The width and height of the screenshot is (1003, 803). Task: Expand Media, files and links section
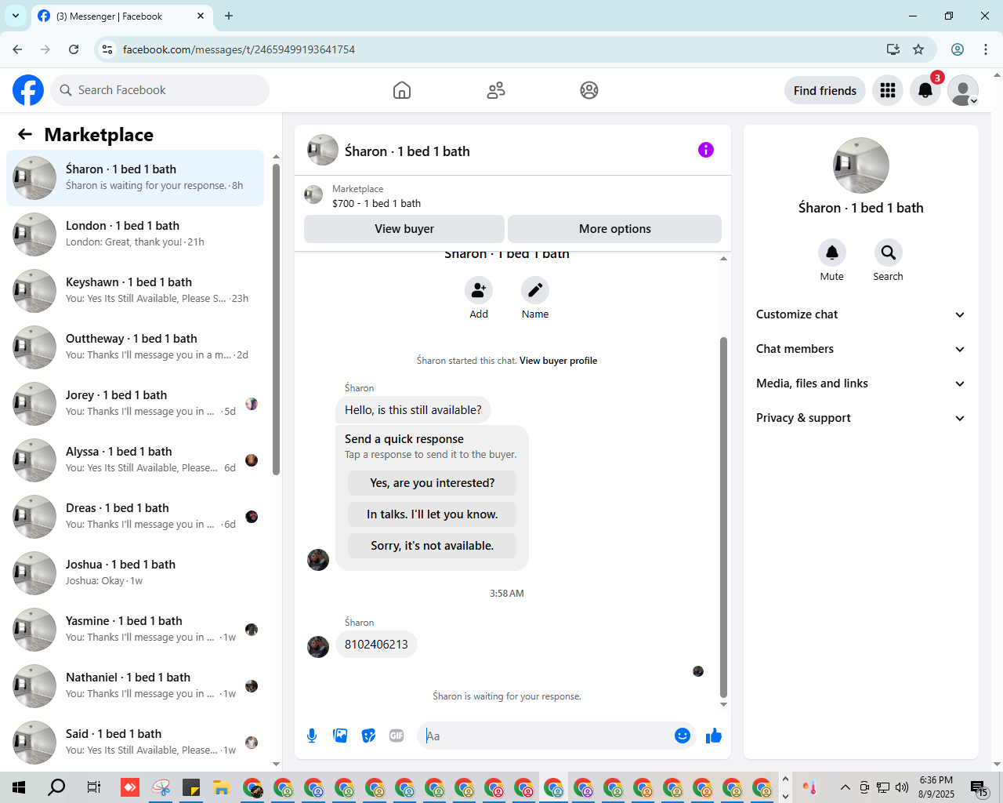coord(860,383)
